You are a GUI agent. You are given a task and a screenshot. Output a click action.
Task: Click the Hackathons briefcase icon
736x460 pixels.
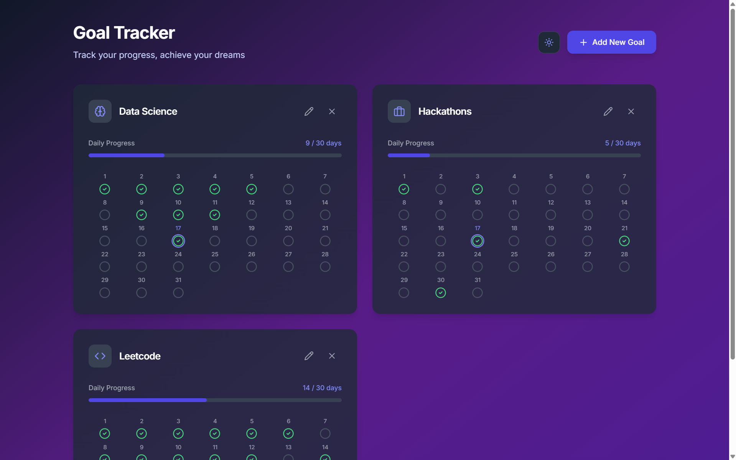point(399,111)
